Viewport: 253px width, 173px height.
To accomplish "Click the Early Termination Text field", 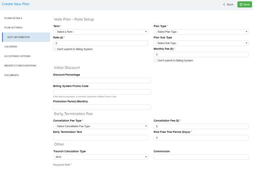I will click(x=101, y=138).
